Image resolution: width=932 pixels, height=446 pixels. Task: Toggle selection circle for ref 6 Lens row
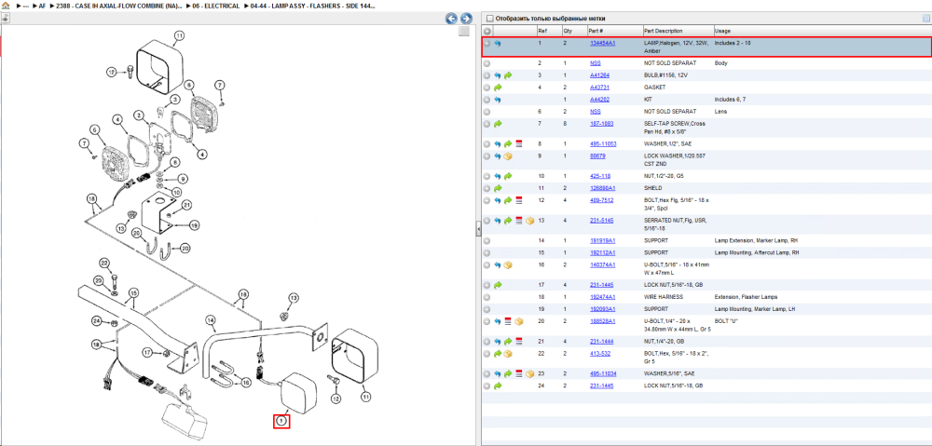pyautogui.click(x=487, y=112)
